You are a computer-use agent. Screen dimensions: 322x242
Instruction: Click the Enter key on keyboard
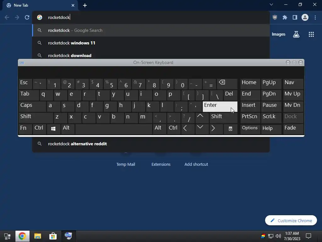(x=220, y=107)
